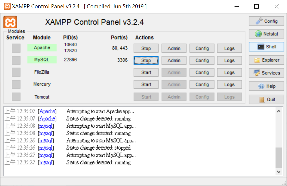Launch the Shell terminal
Screen dimensions: 287x186
pyautogui.click(x=266, y=47)
